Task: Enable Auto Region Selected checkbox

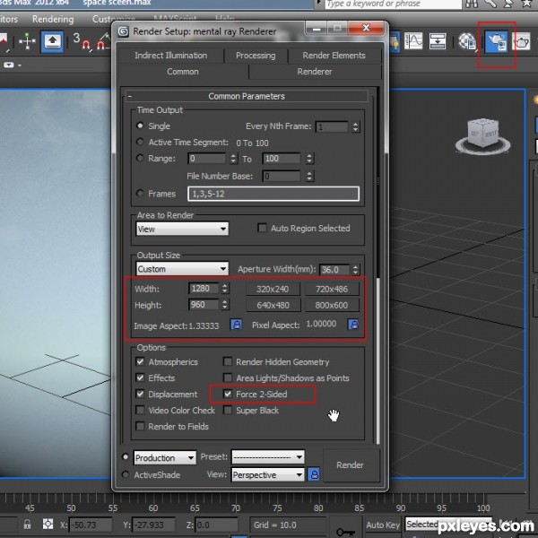Action: pyautogui.click(x=262, y=228)
